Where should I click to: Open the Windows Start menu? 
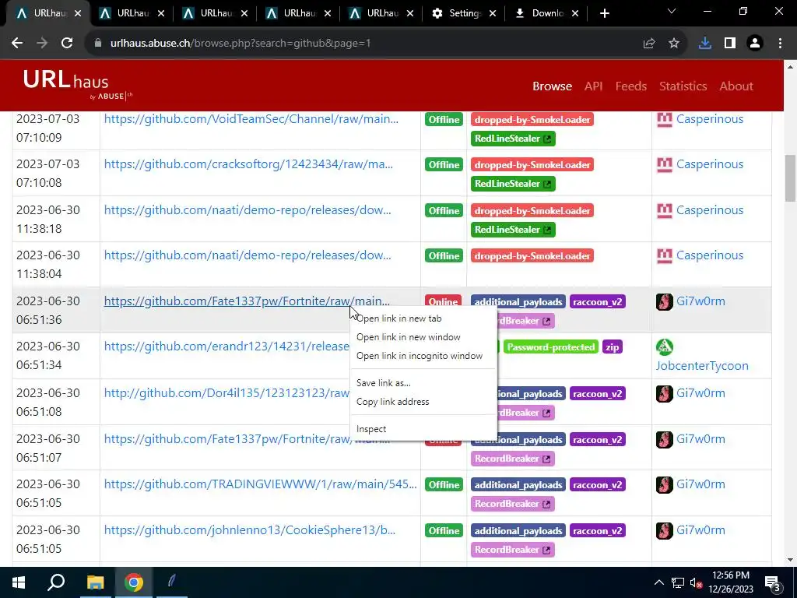click(19, 582)
